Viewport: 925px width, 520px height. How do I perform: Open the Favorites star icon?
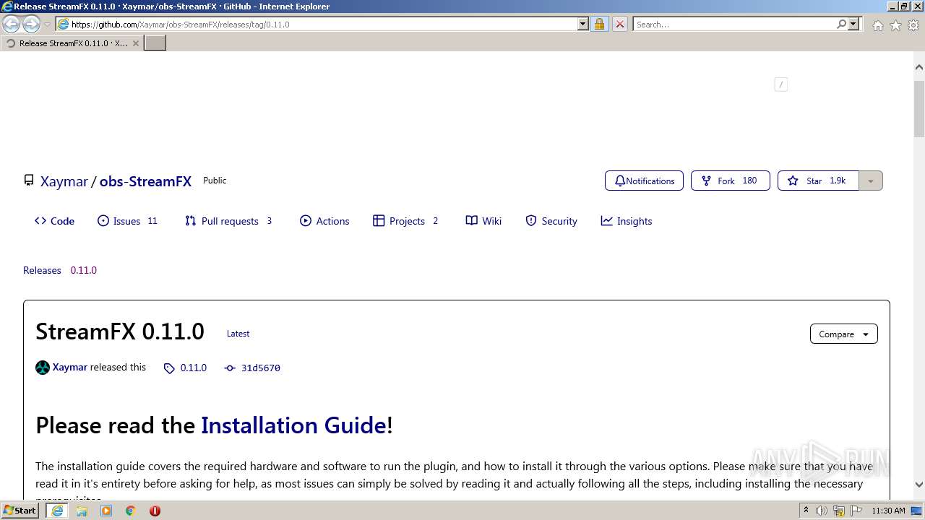[895, 25]
